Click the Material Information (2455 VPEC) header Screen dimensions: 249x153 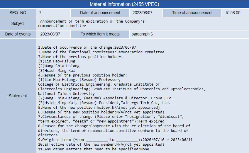(x=124, y=4)
